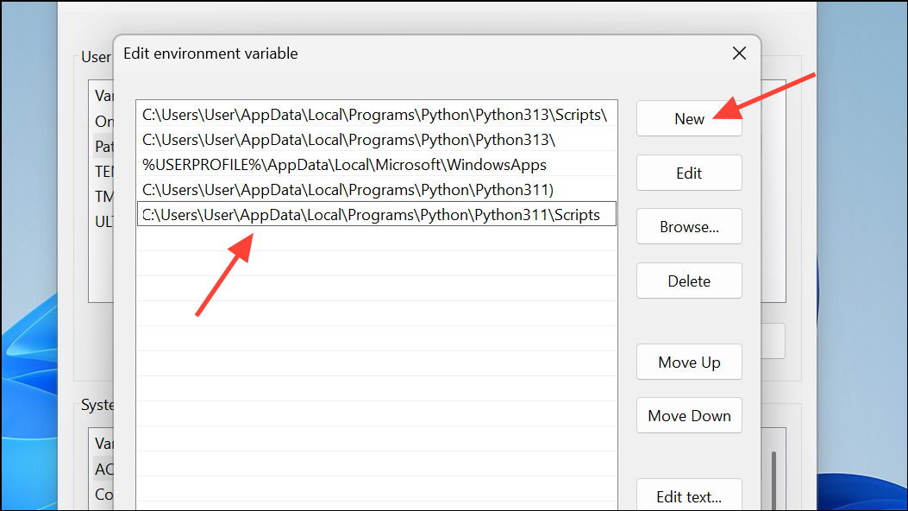The image size is (908, 511).
Task: Click Delete to remove selected path
Action: coord(688,281)
